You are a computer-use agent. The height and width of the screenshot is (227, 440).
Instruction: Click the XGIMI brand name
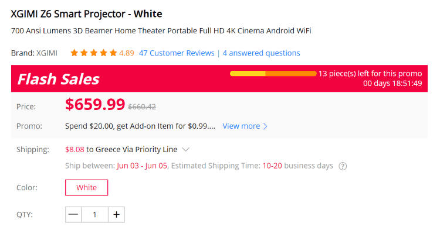(x=47, y=53)
